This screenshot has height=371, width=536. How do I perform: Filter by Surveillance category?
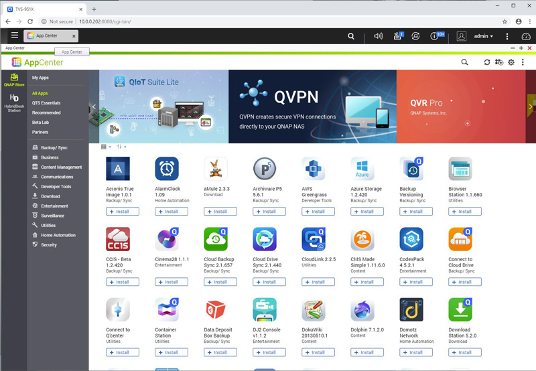point(48,216)
